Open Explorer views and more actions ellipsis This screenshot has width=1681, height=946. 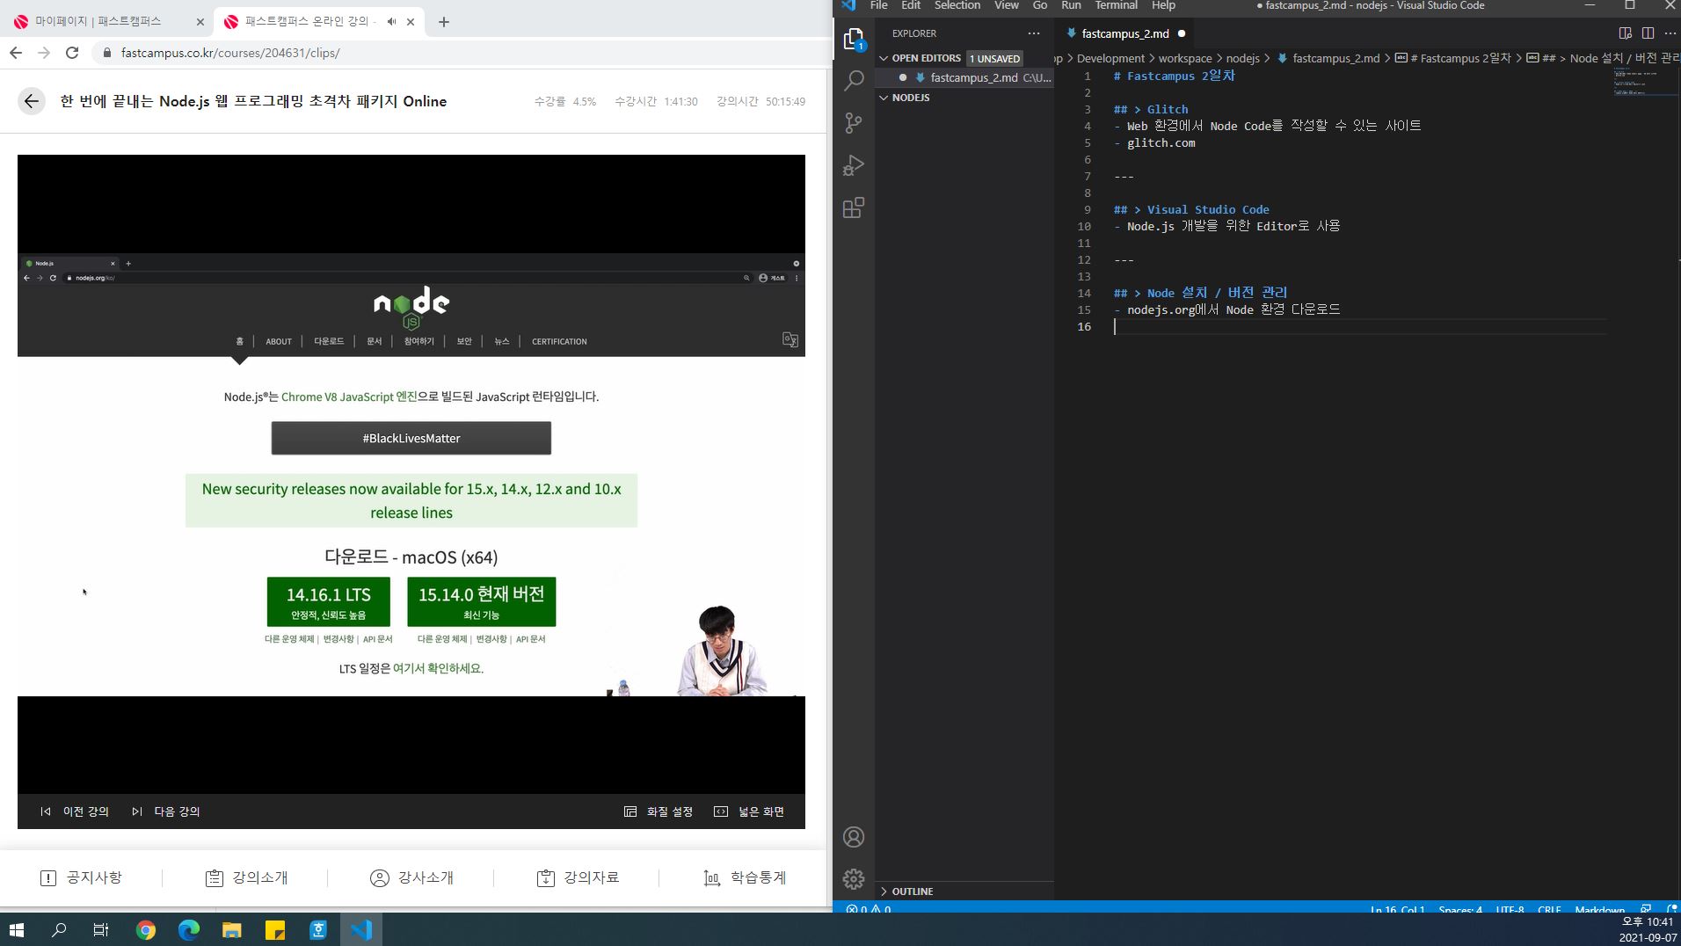[x=1034, y=33]
